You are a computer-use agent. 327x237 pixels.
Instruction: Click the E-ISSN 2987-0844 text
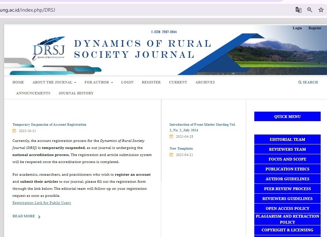pyautogui.click(x=164, y=32)
